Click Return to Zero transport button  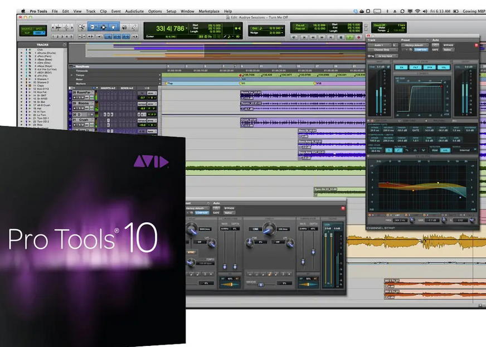tap(304, 37)
